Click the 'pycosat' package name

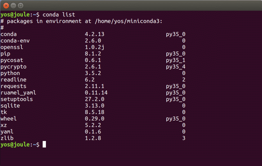click(x=12, y=60)
